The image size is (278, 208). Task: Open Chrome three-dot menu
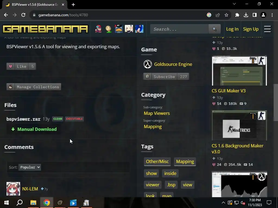coord(272,15)
